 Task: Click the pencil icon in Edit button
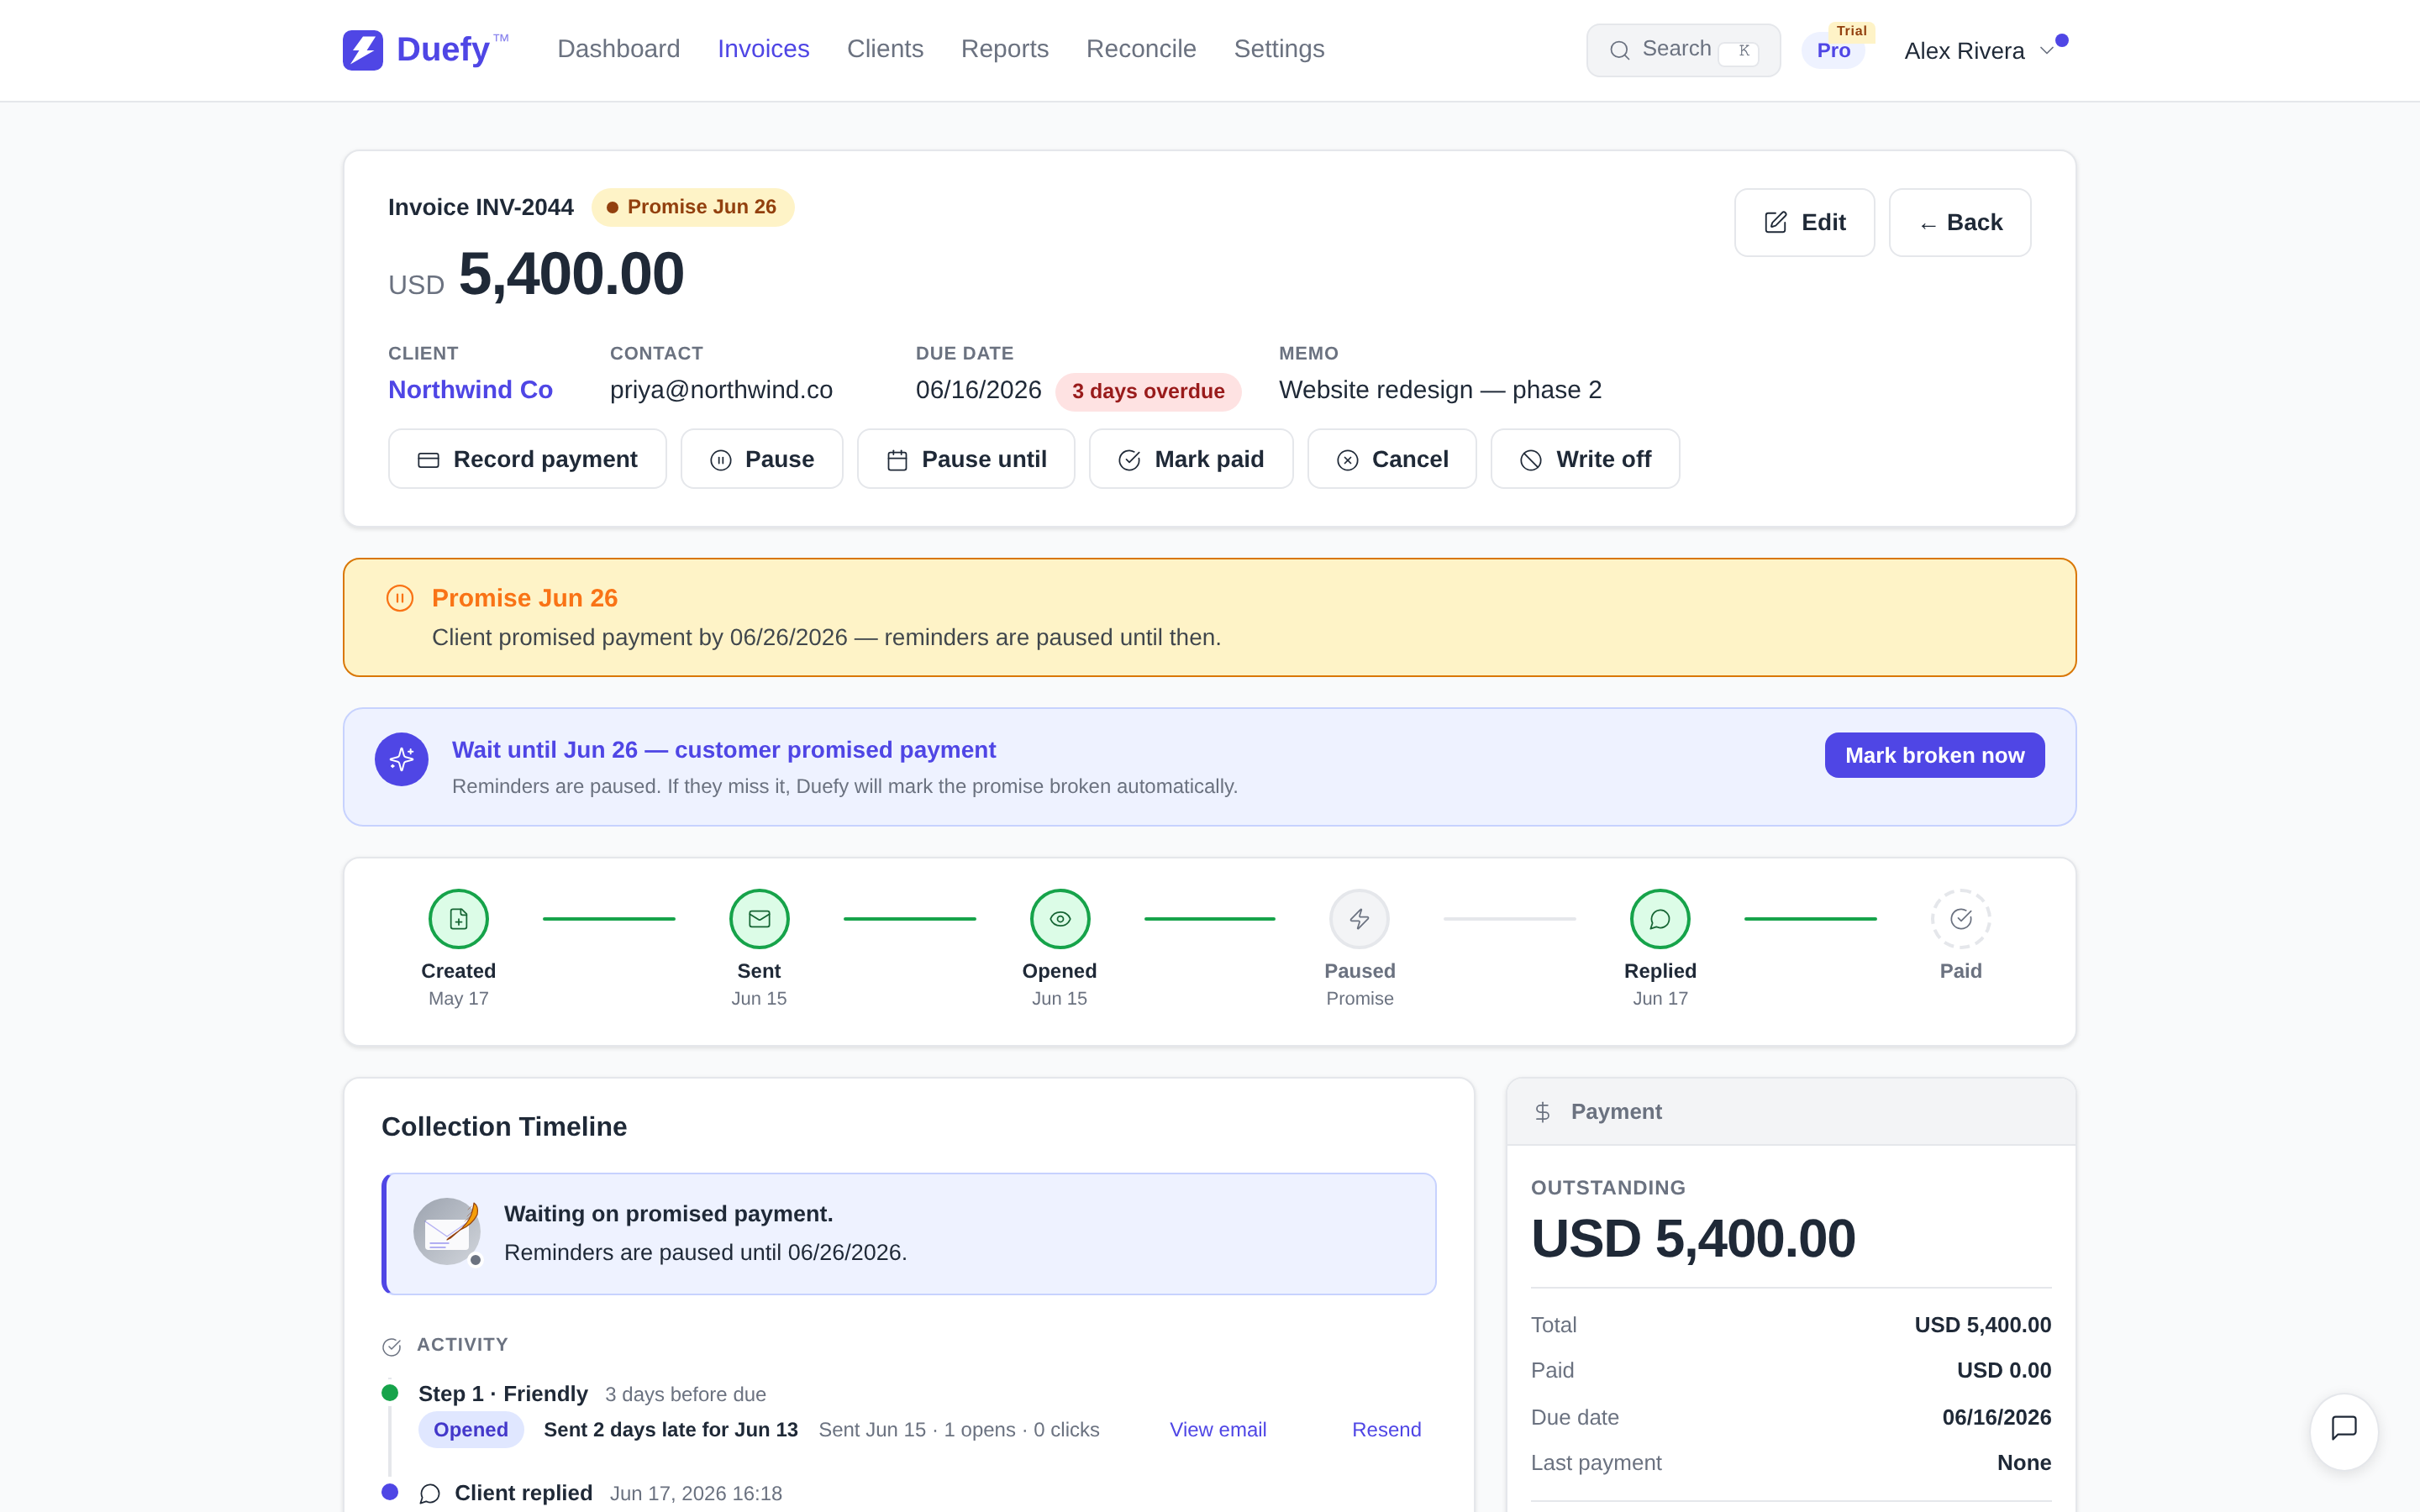1775,222
